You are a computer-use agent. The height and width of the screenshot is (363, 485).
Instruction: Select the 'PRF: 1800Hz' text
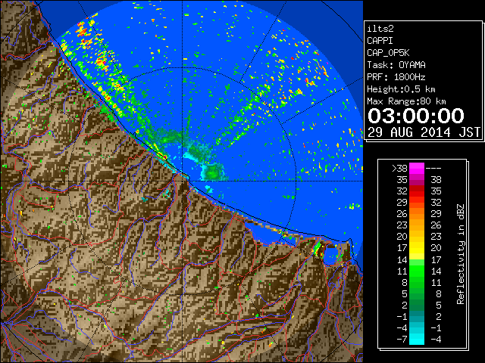396,77
